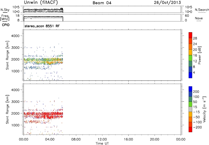Select the "Beam 04" heading
This screenshot has height=145, width=209.
point(102,3)
